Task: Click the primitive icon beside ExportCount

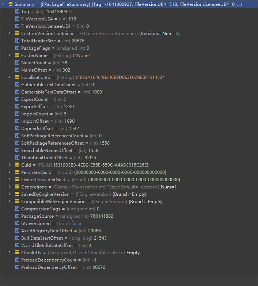Action: 17,99
